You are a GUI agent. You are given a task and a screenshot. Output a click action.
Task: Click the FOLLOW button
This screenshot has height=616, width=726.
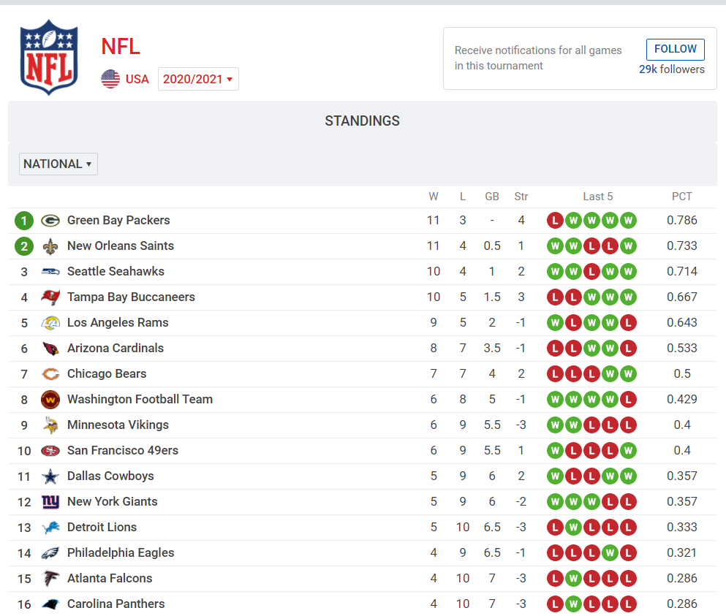675,49
